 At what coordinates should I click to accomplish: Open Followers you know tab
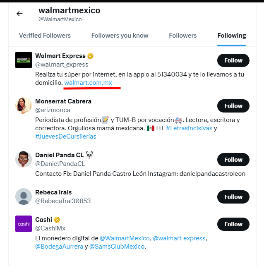pyautogui.click(x=120, y=36)
